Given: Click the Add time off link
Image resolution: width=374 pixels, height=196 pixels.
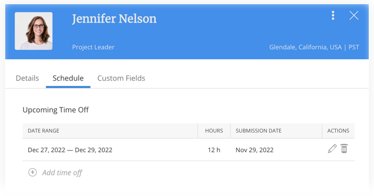Looking at the screenshot, I should tap(62, 172).
